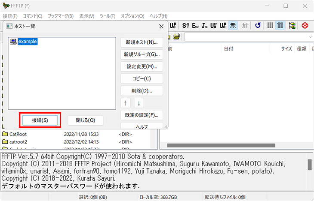The height and width of the screenshot is (201, 314).
Task: Click the コピー(C) button
Action: click(x=142, y=79)
